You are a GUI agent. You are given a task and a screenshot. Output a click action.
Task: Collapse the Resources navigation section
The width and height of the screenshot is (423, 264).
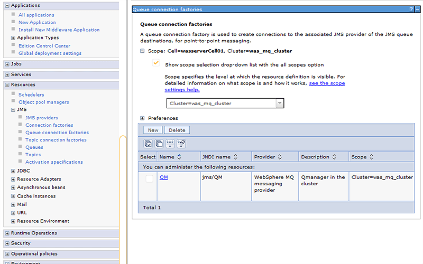click(7, 85)
